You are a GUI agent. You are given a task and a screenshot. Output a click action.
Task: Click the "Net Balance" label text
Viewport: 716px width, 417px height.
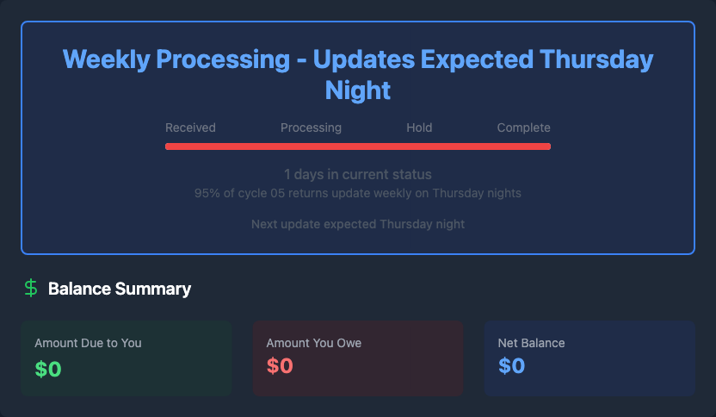[x=531, y=343]
